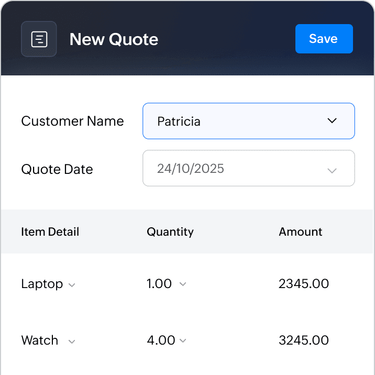Click the Laptop quantity value 1.00

(159, 284)
